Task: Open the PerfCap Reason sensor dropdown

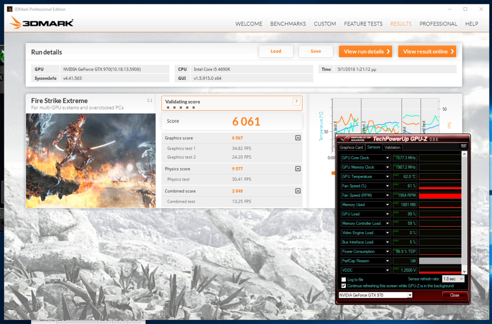Action: pos(388,261)
